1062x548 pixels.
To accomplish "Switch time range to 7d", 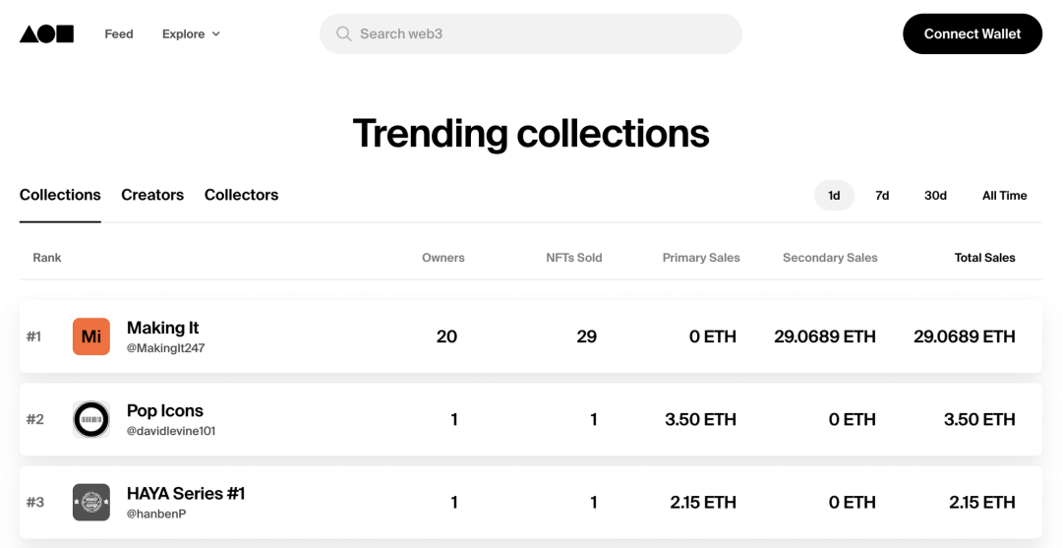I will pos(882,195).
